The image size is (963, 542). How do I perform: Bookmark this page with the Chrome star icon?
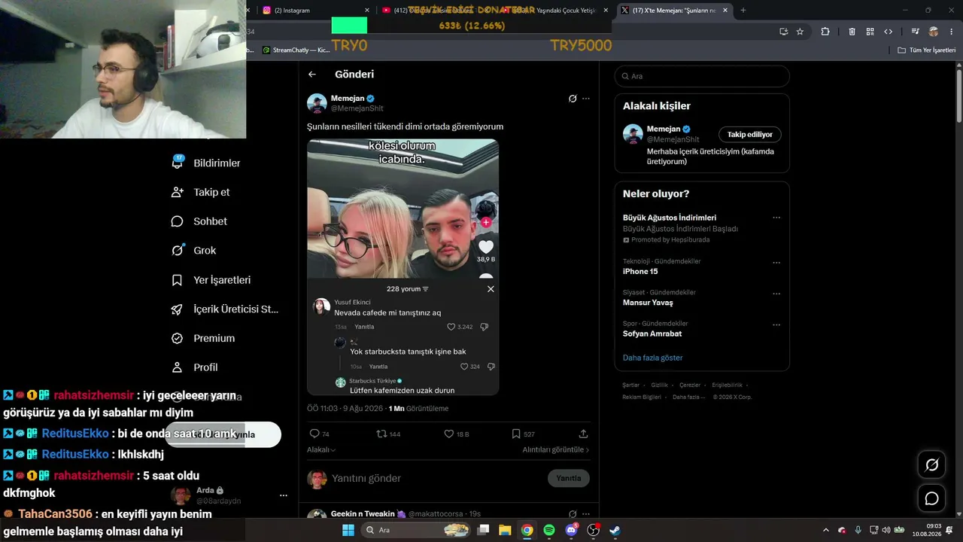click(800, 32)
